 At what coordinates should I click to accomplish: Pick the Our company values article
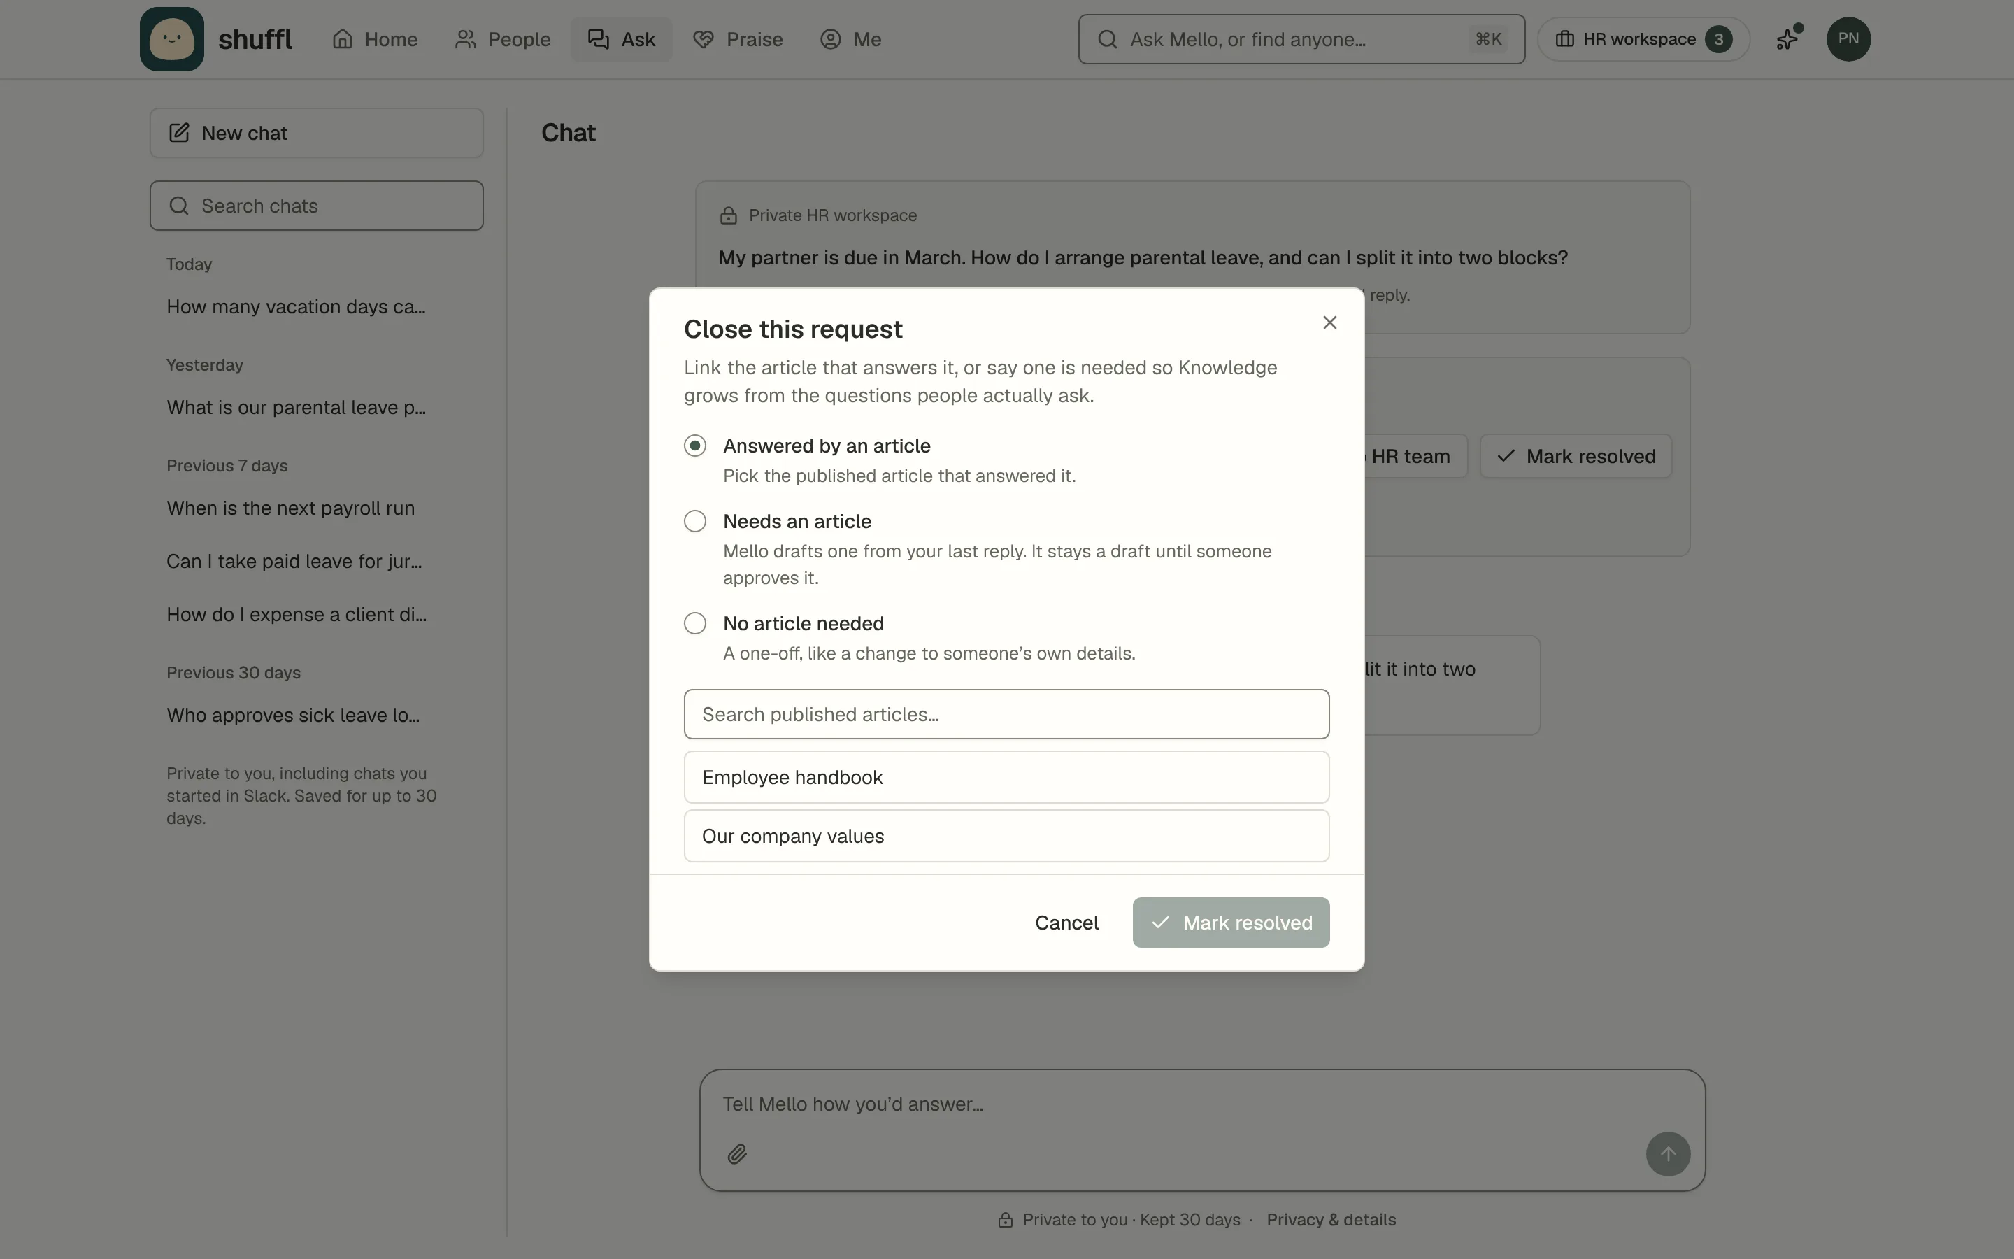click(x=1006, y=836)
